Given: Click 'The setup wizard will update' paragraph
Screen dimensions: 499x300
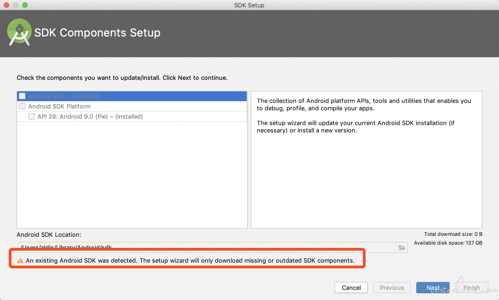Looking at the screenshot, I should pyautogui.click(x=356, y=126).
